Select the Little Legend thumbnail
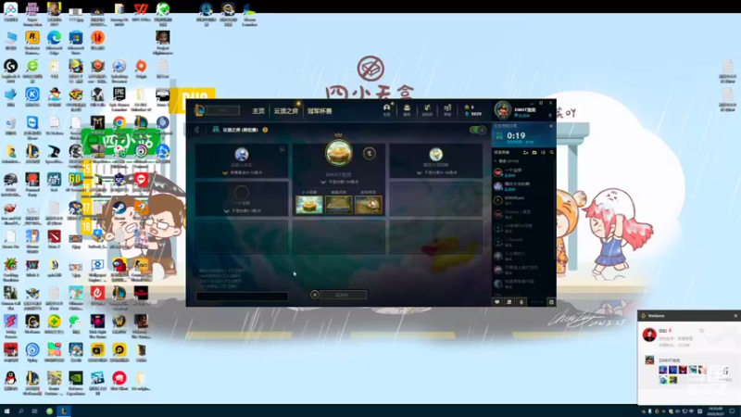This screenshot has height=417, width=741. pyautogui.click(x=309, y=204)
